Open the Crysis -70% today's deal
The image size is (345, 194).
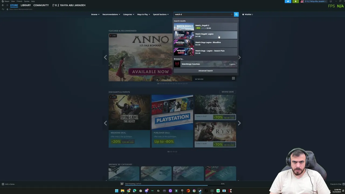[215, 107]
